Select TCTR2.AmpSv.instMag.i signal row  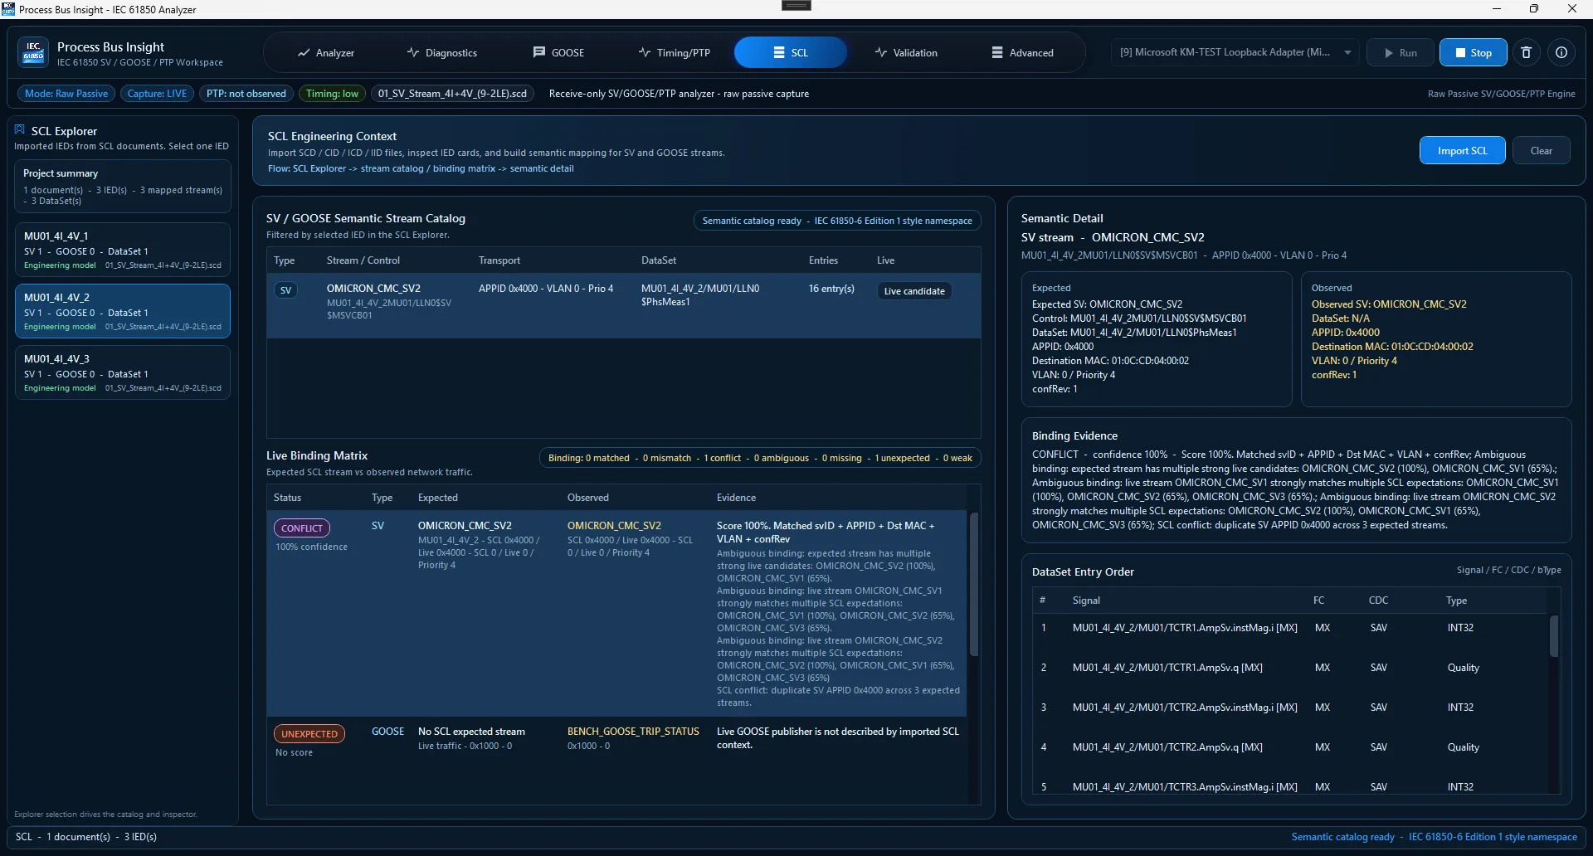(1290, 708)
